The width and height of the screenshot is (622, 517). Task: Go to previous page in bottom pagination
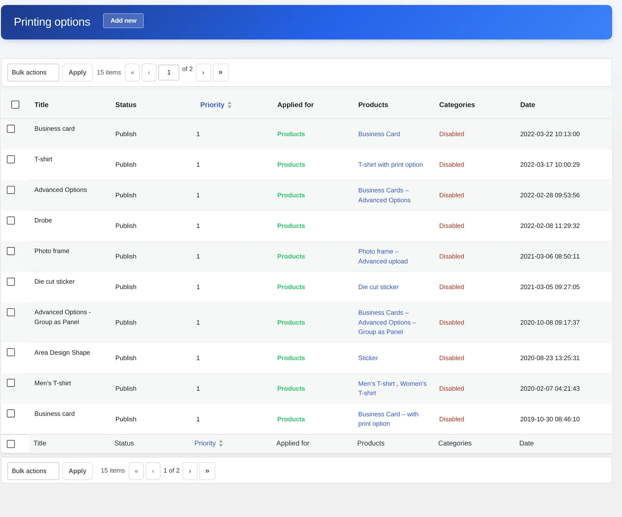[153, 471]
